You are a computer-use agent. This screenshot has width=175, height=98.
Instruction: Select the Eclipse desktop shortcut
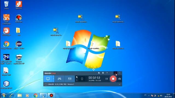coord(19,45)
